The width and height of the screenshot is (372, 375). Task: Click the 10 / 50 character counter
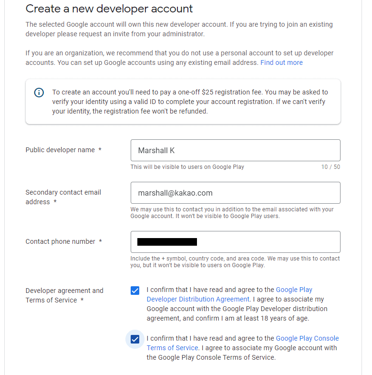pyautogui.click(x=331, y=167)
